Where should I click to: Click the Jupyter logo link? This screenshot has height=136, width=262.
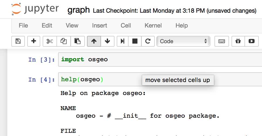click(35, 9)
